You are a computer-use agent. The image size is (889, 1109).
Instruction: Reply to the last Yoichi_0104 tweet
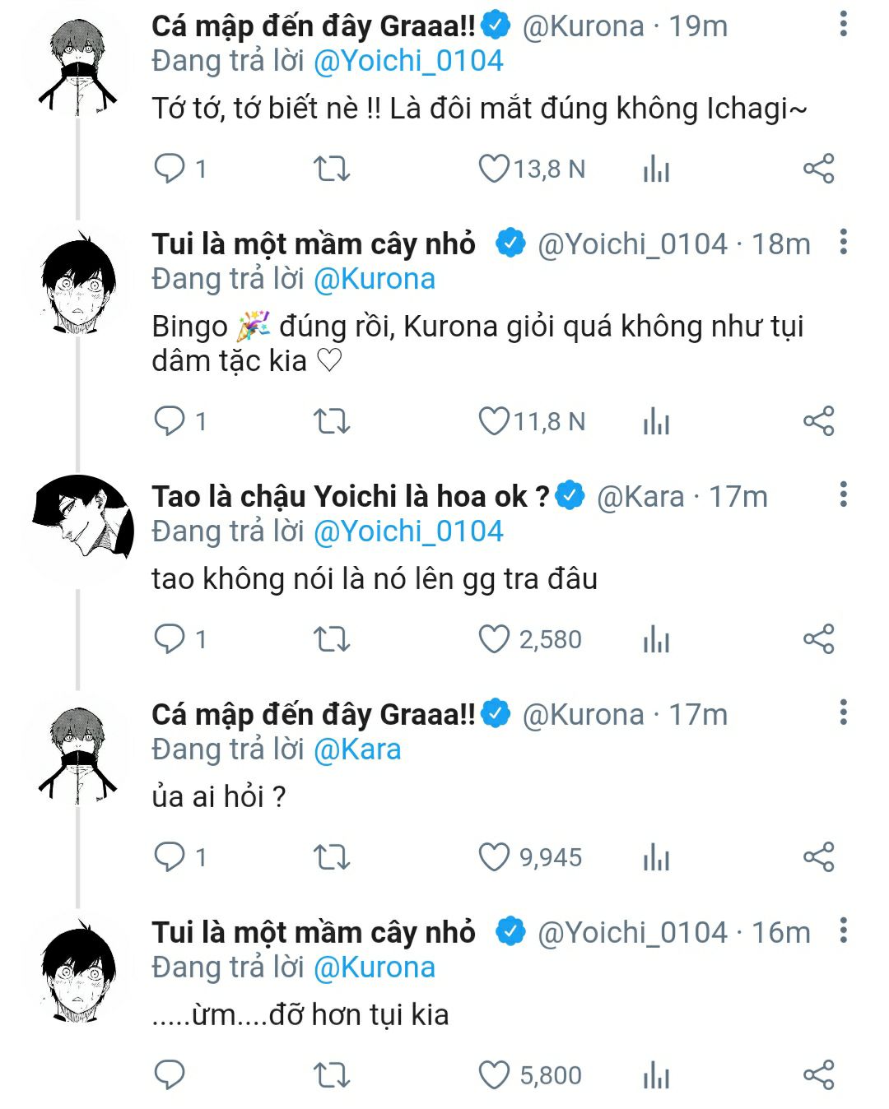point(170,1075)
